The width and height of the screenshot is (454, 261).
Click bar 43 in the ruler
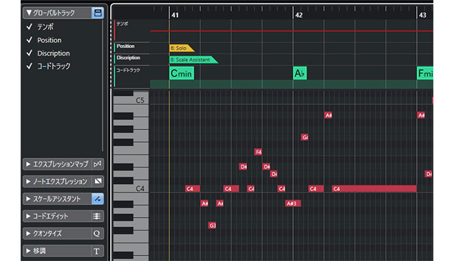click(422, 14)
